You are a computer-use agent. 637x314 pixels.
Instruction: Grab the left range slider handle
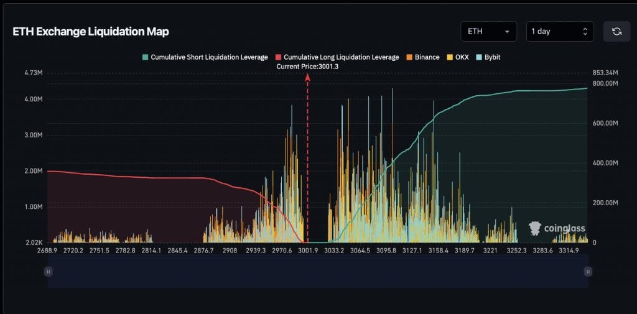[x=48, y=271]
